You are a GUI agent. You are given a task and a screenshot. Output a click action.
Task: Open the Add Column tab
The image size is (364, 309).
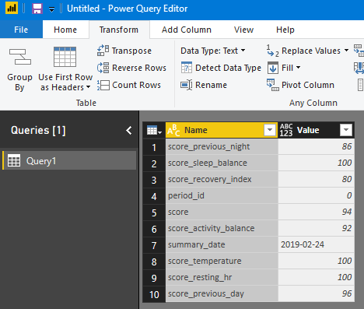(x=187, y=30)
